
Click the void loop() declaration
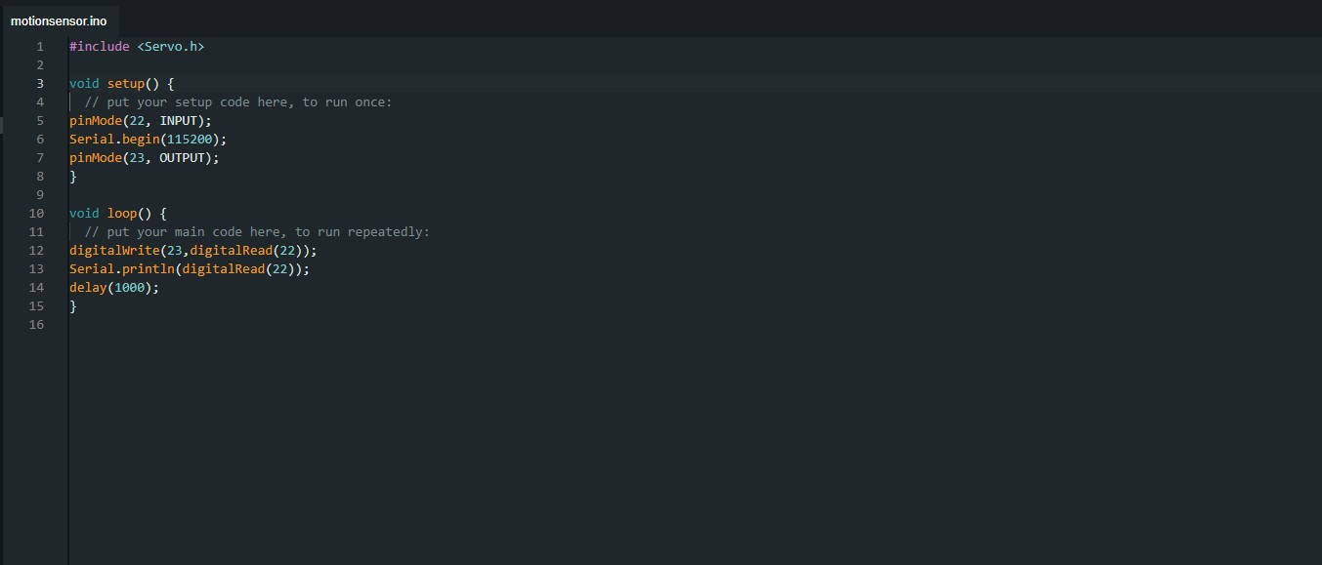[x=118, y=214]
